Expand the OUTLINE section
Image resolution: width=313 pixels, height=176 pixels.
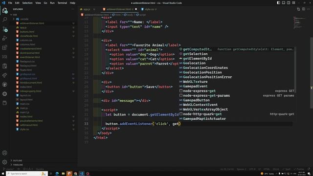(x=18, y=160)
